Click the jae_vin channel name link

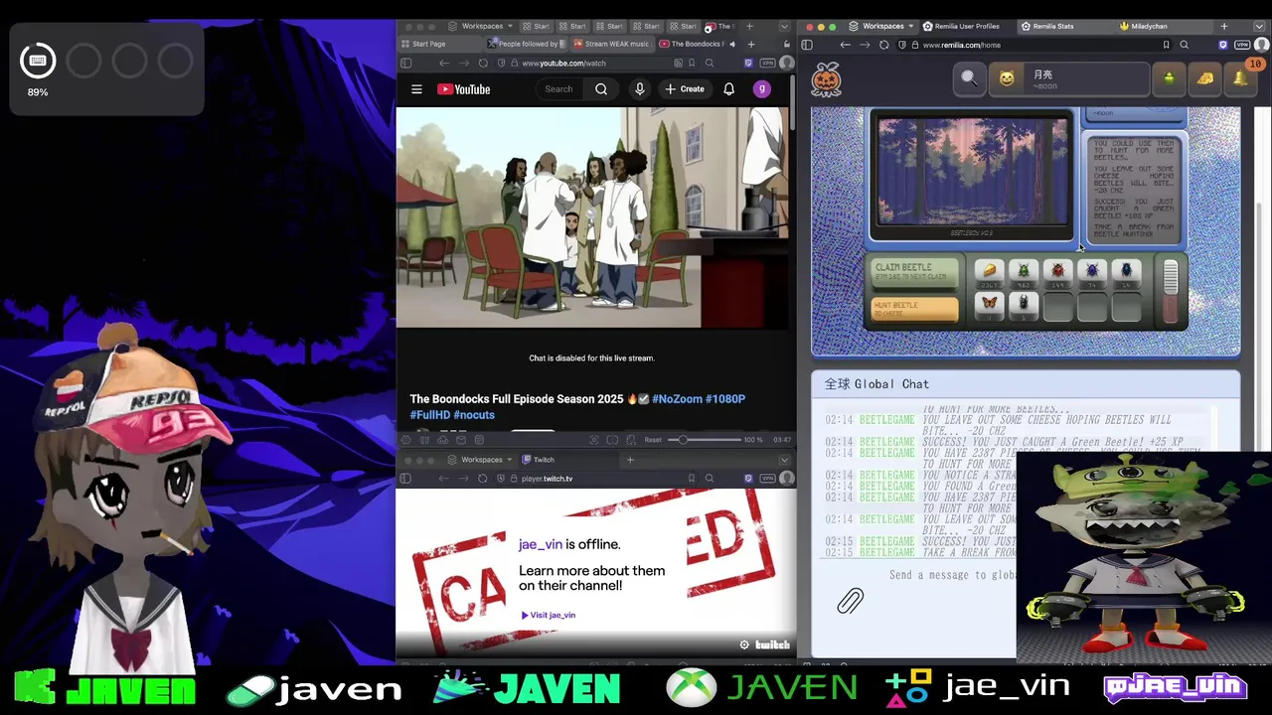click(541, 544)
